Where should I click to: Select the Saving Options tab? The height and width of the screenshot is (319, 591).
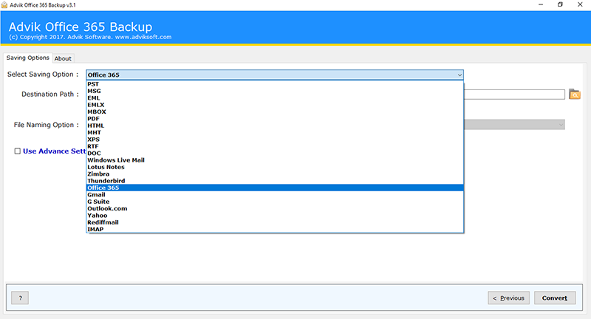tap(28, 58)
